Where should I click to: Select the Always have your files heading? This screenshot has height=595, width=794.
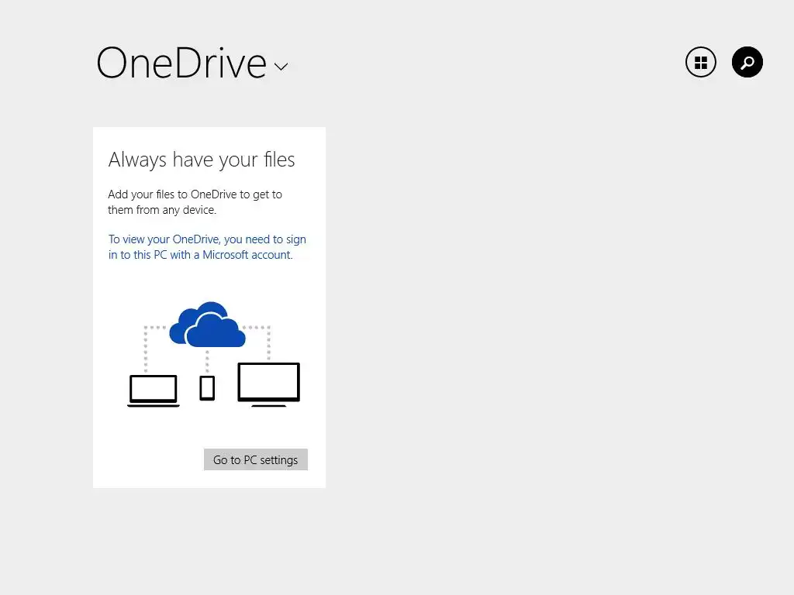[202, 160]
